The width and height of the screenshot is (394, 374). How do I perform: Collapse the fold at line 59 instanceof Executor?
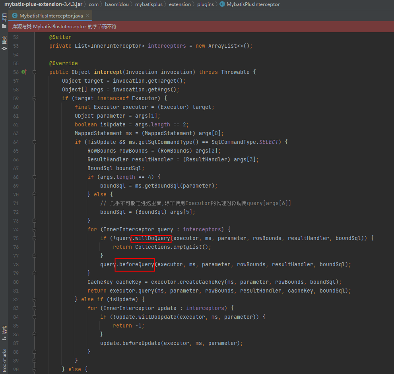pos(35,98)
